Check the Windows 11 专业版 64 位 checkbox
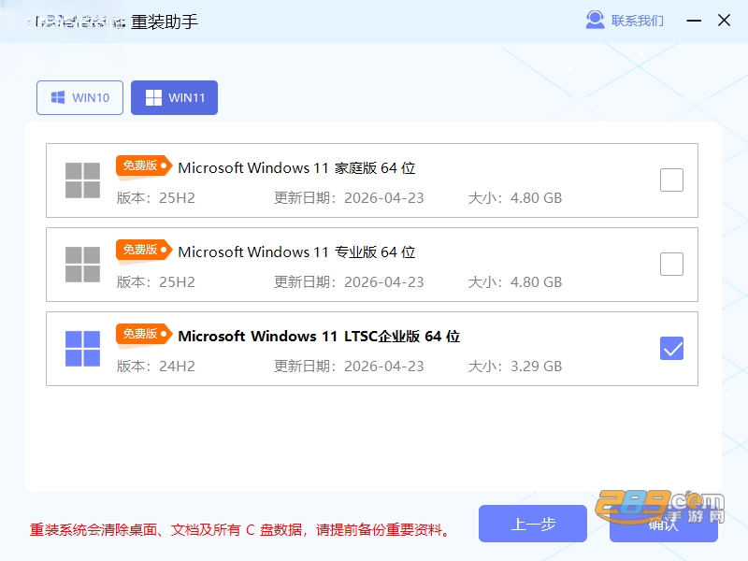Viewport: 748px width, 561px height. click(x=671, y=264)
